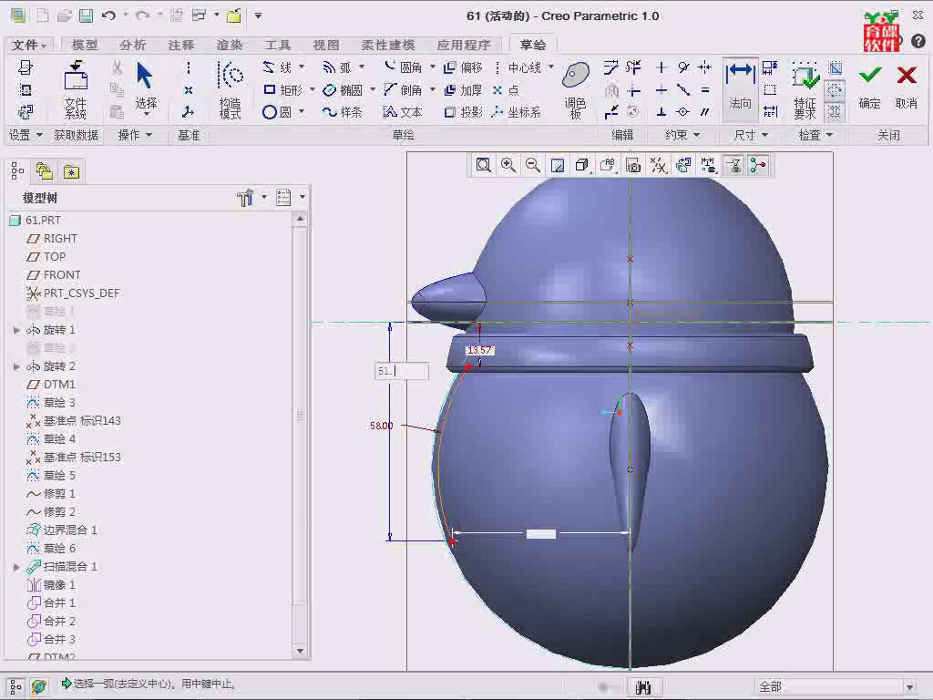Switch to the Folder Browser panel
Viewport: 933px width, 700px height.
[x=45, y=172]
